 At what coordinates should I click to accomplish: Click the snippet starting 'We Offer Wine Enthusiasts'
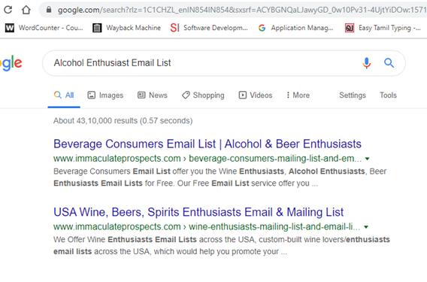pyautogui.click(x=222, y=245)
